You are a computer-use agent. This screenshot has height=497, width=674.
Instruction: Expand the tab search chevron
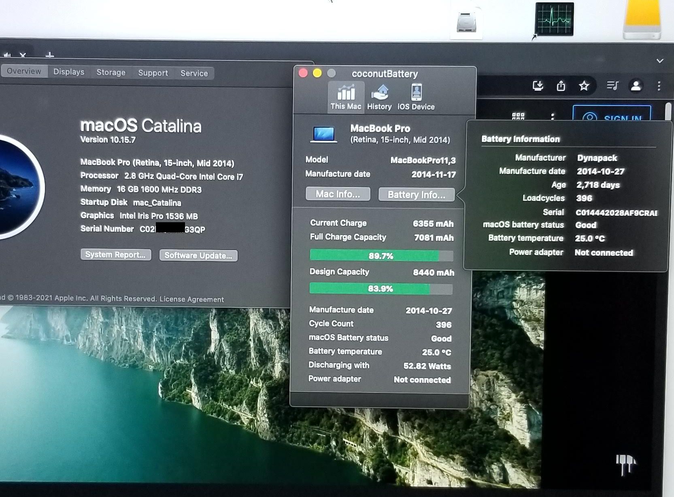660,61
